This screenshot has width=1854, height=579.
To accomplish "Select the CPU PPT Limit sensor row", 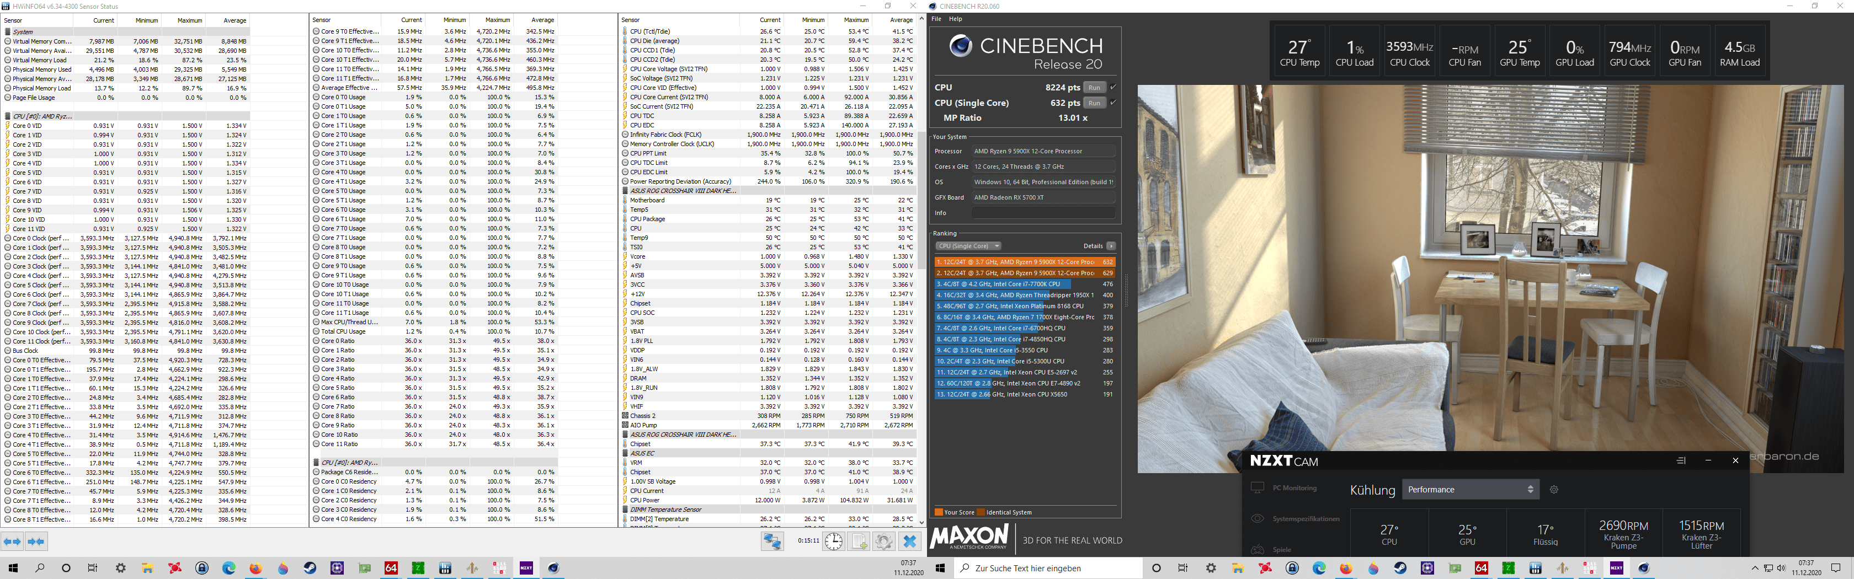I will pyautogui.click(x=768, y=153).
